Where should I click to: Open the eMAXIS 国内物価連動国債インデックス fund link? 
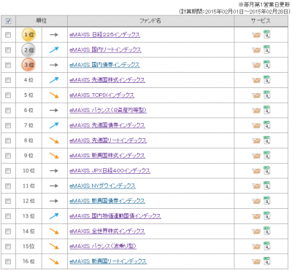point(115,216)
